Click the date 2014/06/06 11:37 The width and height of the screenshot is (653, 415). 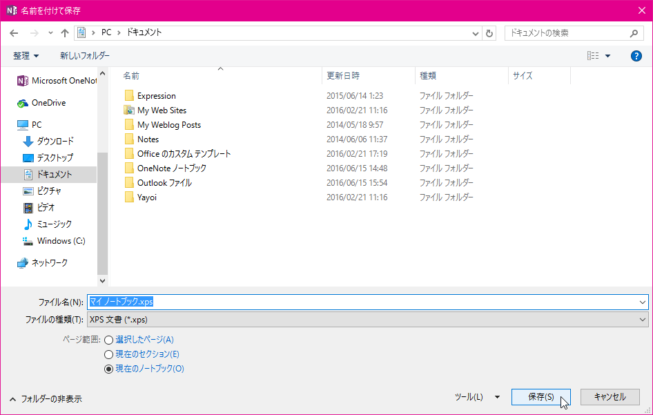[x=357, y=139]
